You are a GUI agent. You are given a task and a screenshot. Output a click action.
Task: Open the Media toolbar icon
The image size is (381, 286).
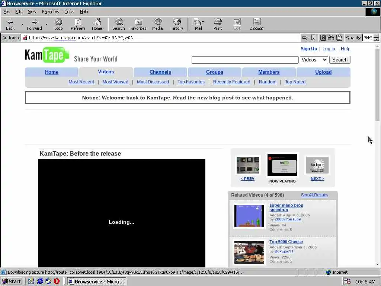point(157,24)
